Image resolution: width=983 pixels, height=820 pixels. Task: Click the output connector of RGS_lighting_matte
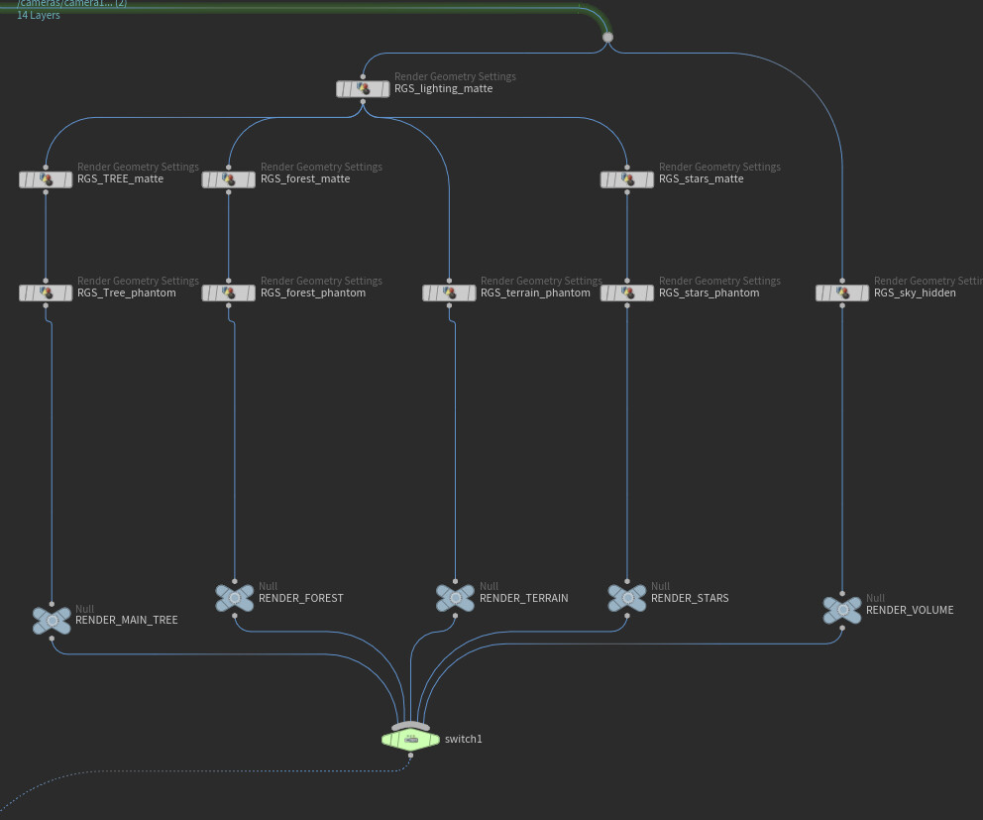pos(363,102)
